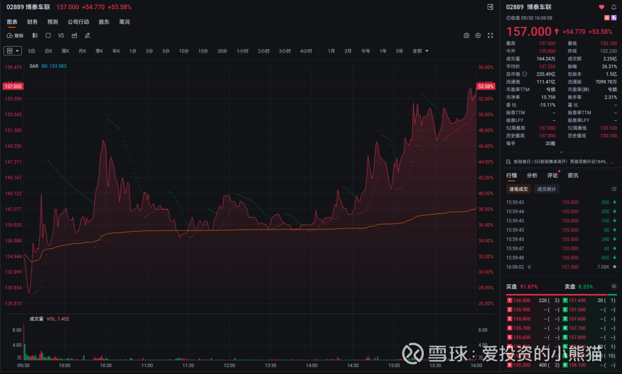Select the 1小时 interval
Image resolution: width=622 pixels, height=374 pixels.
(242, 51)
